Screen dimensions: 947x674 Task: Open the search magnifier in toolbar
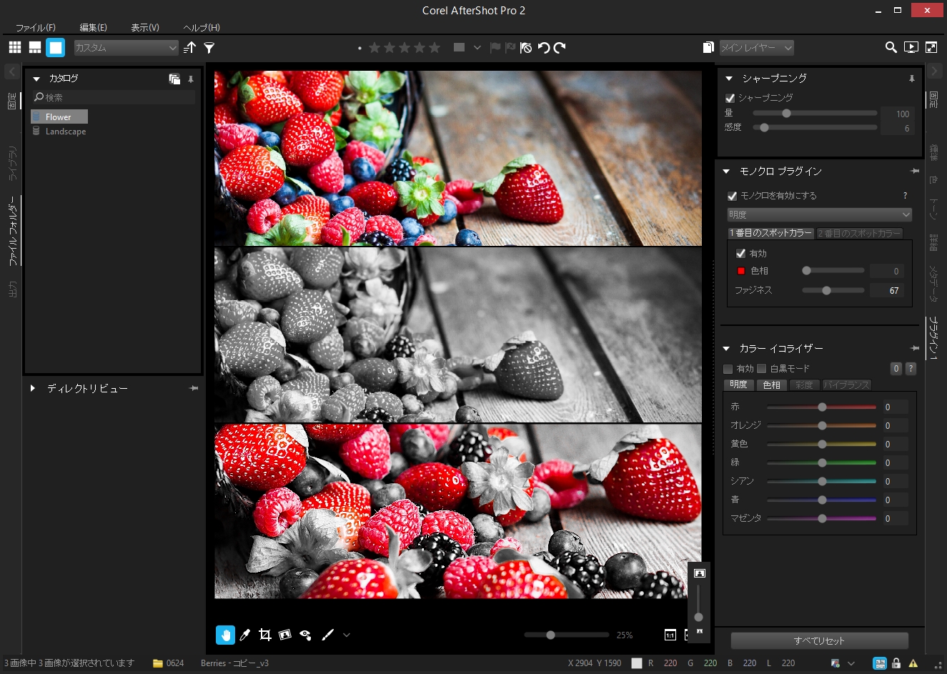coord(891,47)
